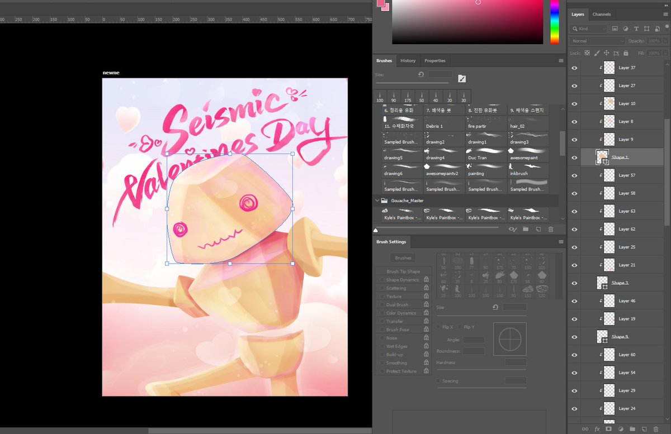The image size is (671, 434).
Task: Select Debris 1 brush preset
Action: tap(445, 122)
